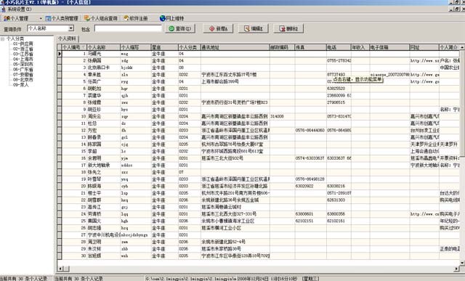
Task: Click the globe online support icon
Action: tap(163, 18)
